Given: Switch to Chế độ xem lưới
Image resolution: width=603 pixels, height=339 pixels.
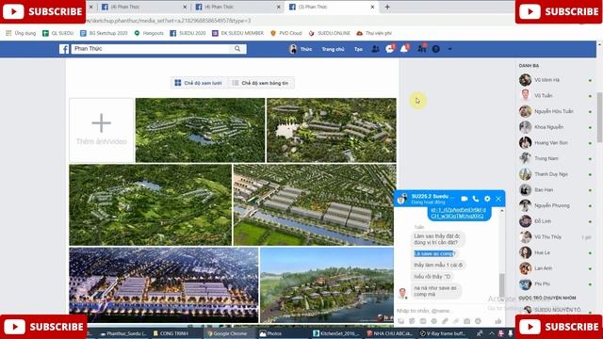Looking at the screenshot, I should click(x=199, y=83).
